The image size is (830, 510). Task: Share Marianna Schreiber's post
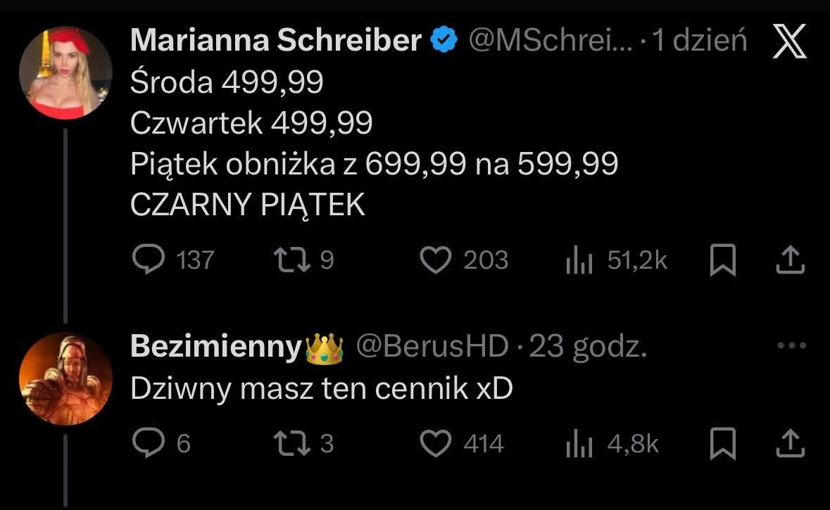tap(789, 260)
